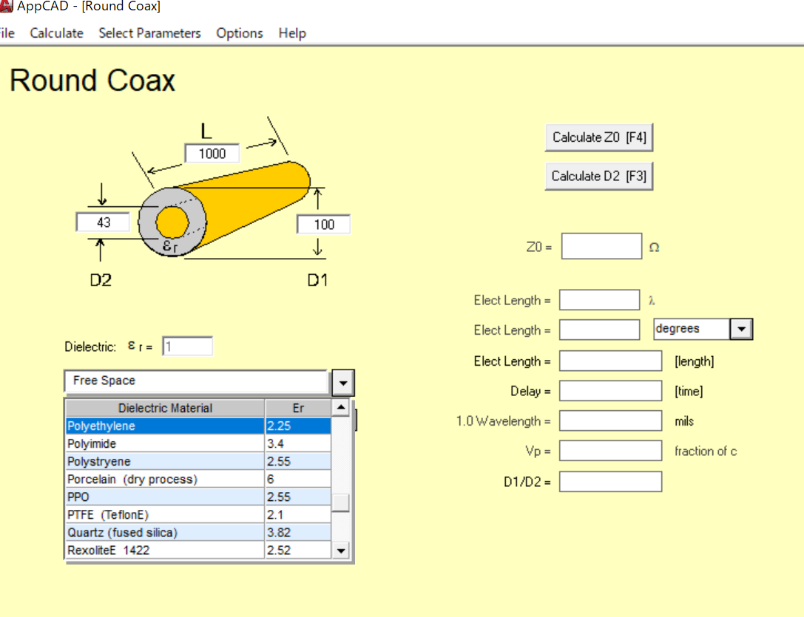
Task: Click the dielectric Er value field
Action: pos(187,347)
